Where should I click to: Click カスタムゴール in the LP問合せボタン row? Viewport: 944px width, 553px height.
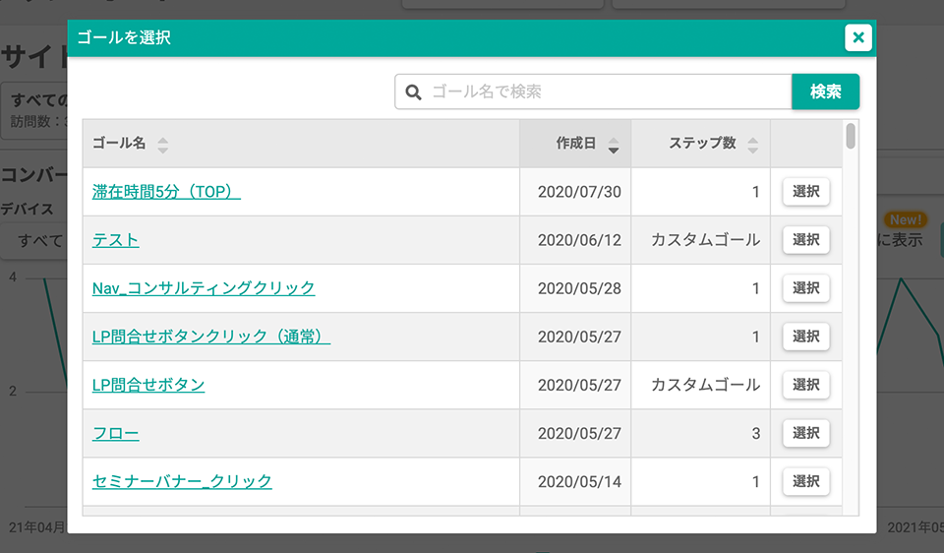(x=706, y=385)
